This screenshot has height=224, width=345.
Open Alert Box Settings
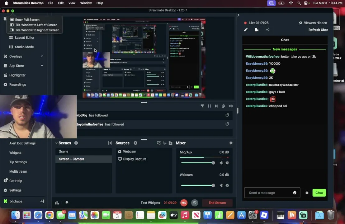pos(22,143)
